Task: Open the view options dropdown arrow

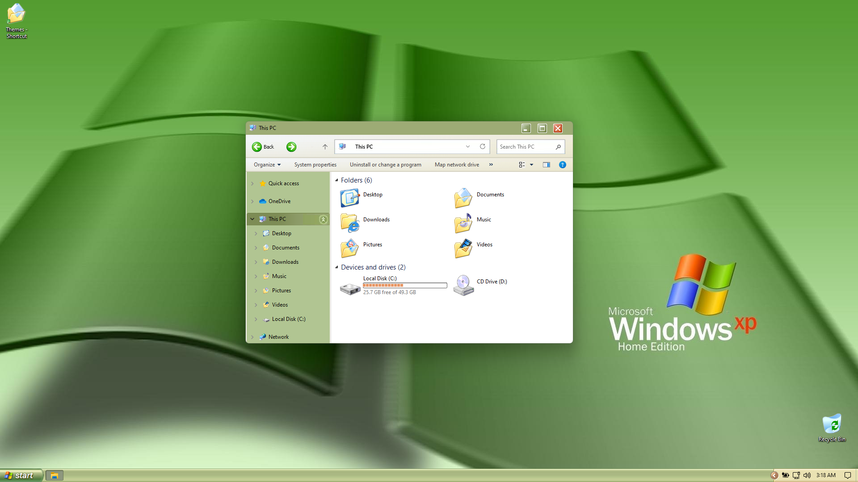Action: (532, 165)
